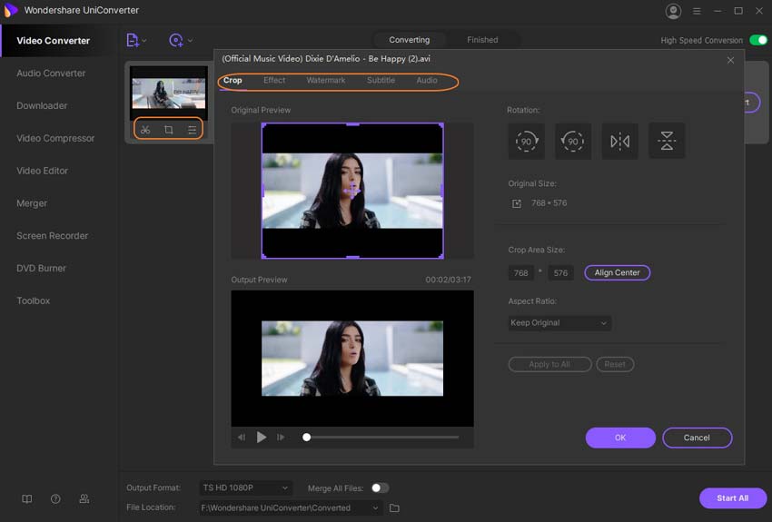Switch to the Watermark tab

(x=326, y=80)
